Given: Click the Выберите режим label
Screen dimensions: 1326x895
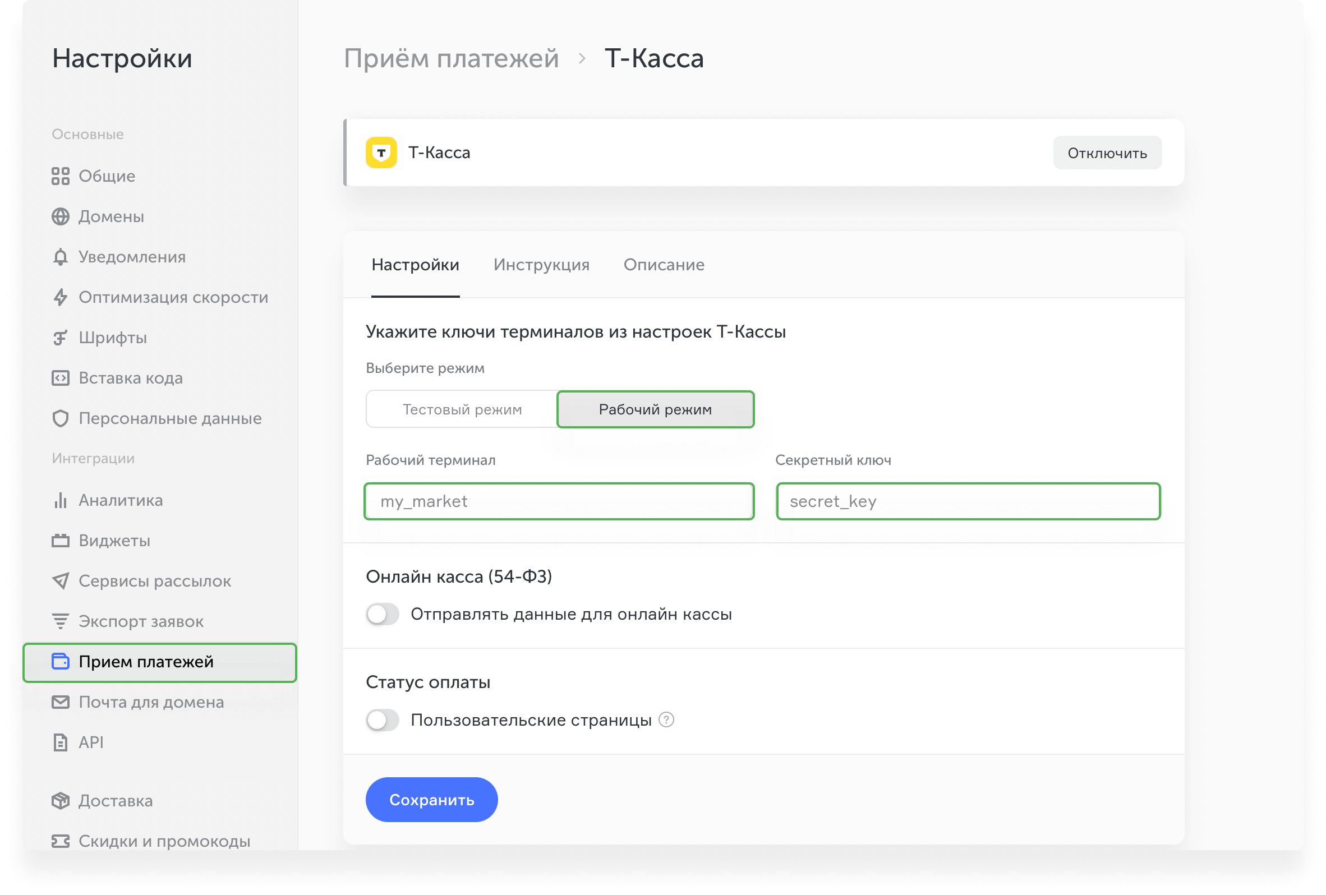Looking at the screenshot, I should coord(425,368).
